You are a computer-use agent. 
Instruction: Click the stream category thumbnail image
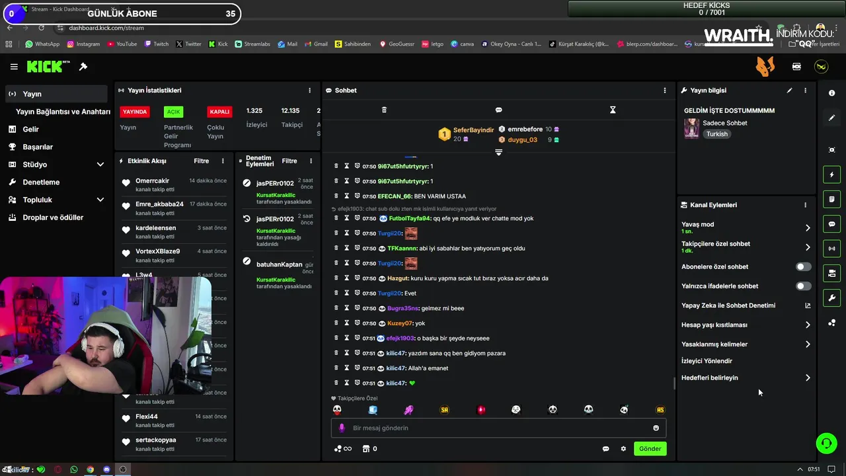(691, 128)
